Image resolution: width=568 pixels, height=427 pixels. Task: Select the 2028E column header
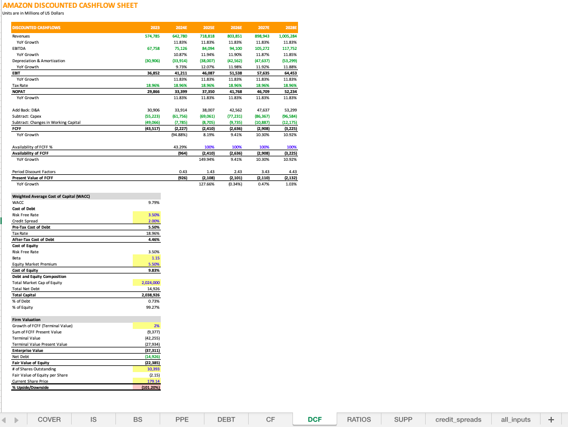291,27
